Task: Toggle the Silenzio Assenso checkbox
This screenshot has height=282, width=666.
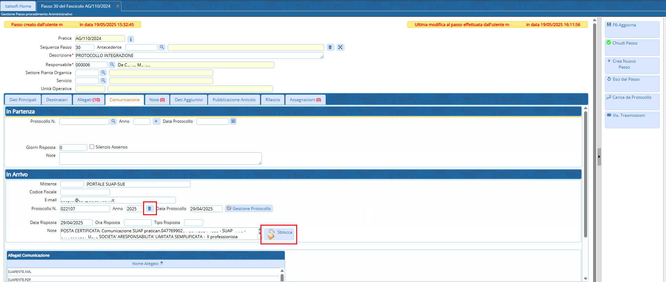Action: [92, 147]
